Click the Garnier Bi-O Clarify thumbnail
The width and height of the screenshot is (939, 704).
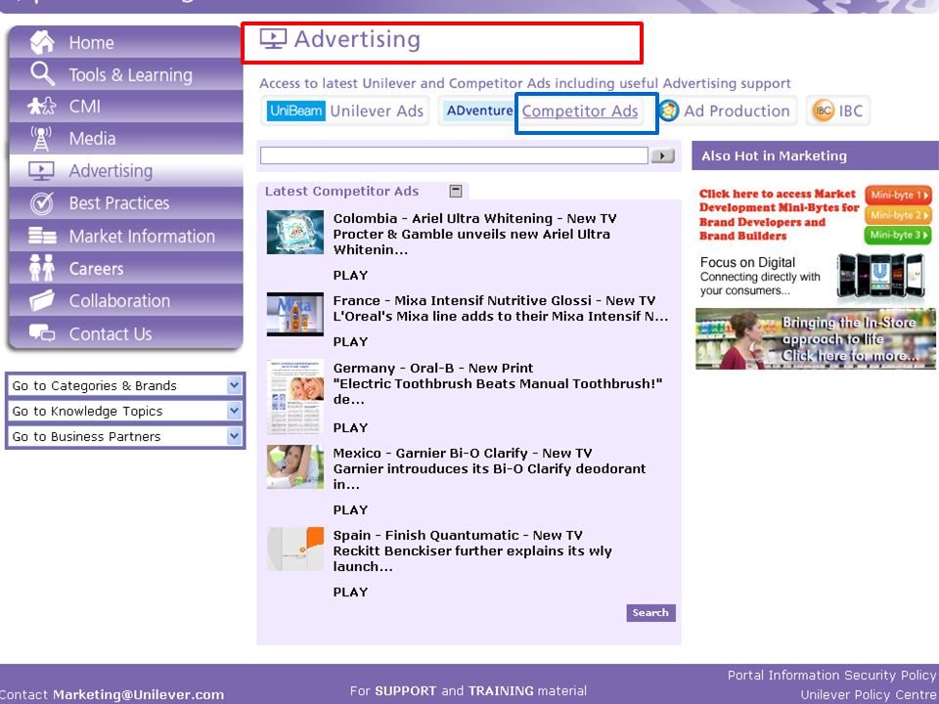click(295, 467)
